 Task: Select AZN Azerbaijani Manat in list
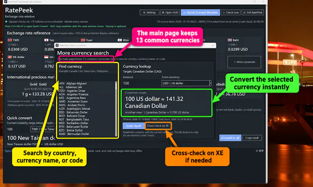pos(74,109)
